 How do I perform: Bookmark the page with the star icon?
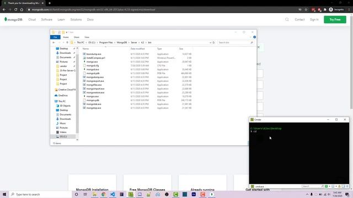point(306,10)
